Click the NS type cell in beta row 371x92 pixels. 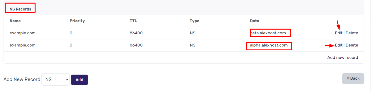pyautogui.click(x=193, y=33)
